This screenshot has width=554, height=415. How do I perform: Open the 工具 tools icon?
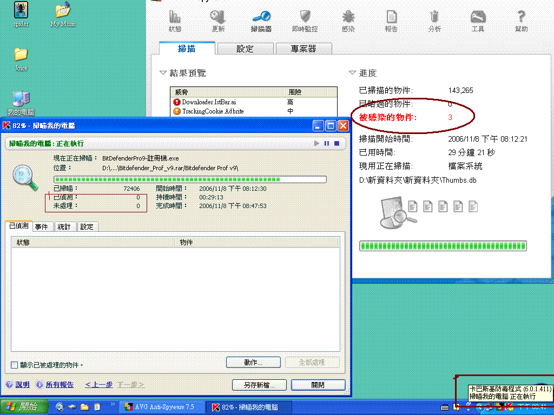[478, 21]
